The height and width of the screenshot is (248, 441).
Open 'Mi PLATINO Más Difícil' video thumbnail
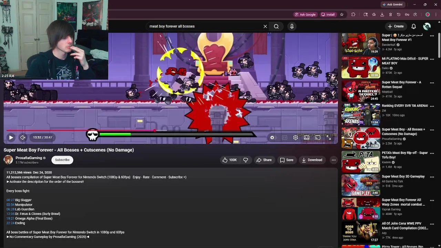pos(361,68)
